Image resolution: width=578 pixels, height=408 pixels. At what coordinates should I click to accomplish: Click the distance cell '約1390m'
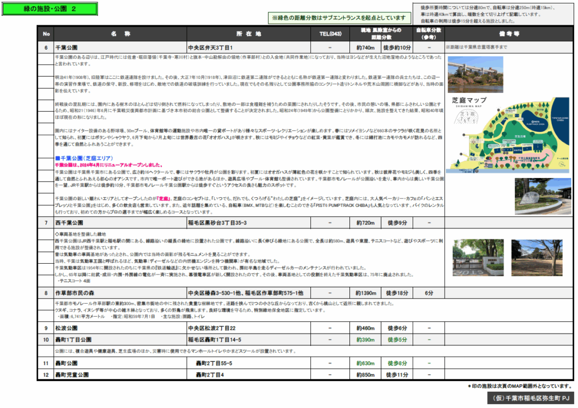(366, 293)
